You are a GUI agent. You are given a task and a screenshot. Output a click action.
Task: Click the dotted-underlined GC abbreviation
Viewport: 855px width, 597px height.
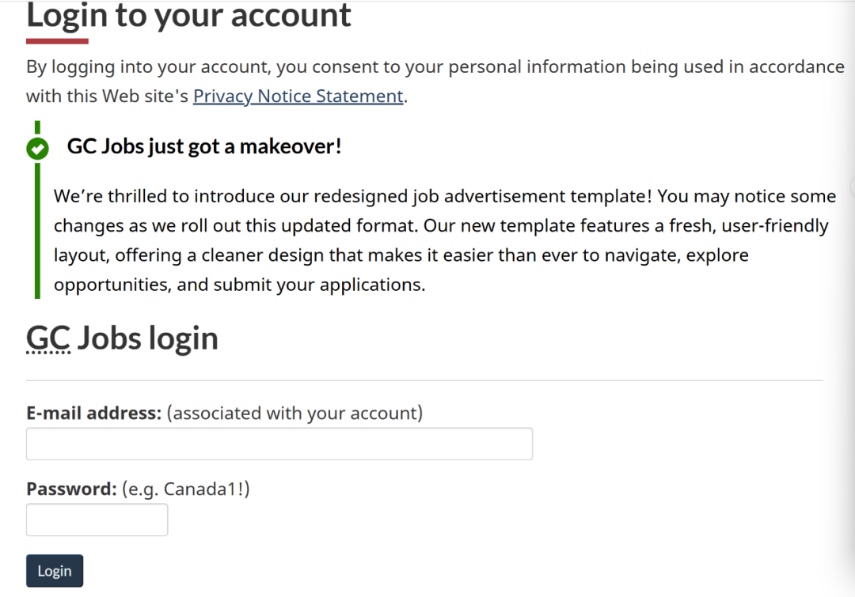(x=48, y=338)
